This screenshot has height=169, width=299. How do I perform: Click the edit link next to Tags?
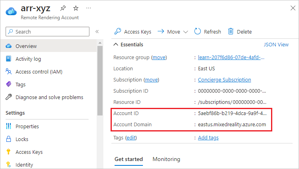[x=131, y=138]
